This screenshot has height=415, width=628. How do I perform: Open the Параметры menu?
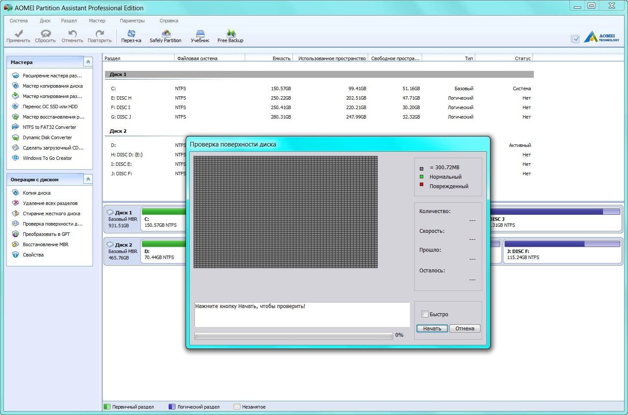(132, 21)
